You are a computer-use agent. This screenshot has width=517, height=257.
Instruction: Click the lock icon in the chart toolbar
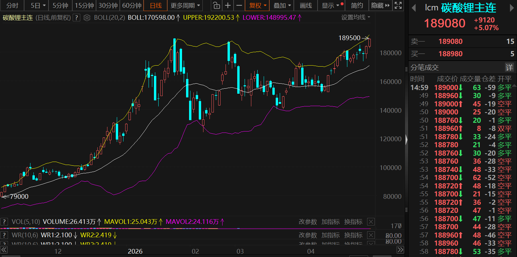pos(217,5)
